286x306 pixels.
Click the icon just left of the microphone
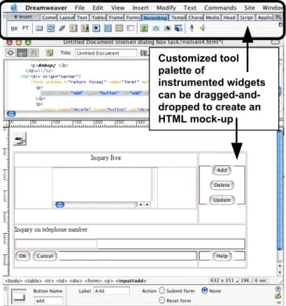(178, 28)
